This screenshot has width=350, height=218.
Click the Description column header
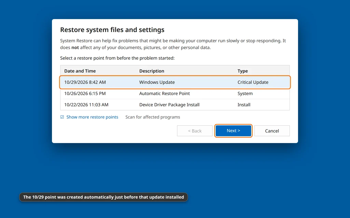coord(152,71)
